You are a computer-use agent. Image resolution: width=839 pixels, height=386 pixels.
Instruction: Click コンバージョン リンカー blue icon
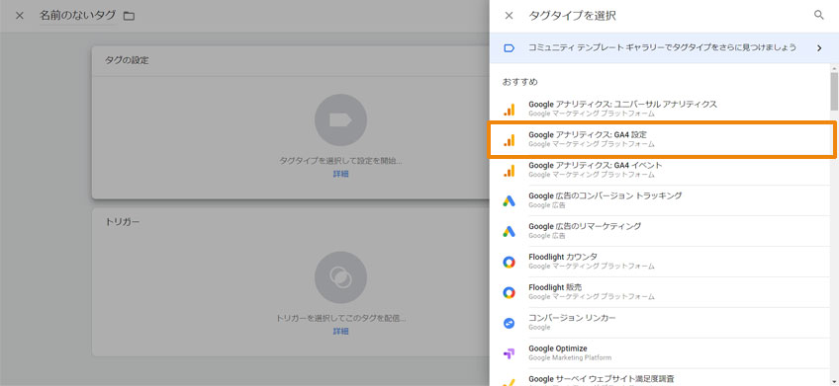tap(509, 323)
